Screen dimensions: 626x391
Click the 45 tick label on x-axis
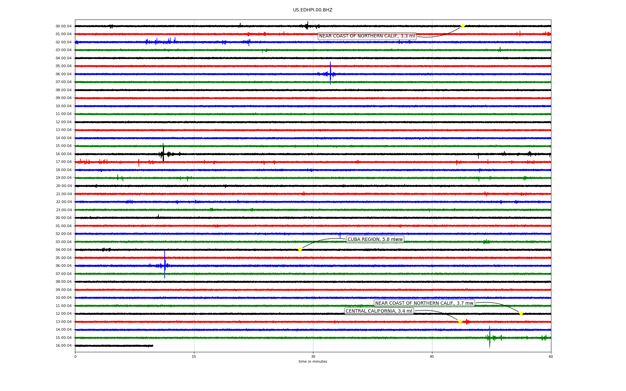[432, 356]
